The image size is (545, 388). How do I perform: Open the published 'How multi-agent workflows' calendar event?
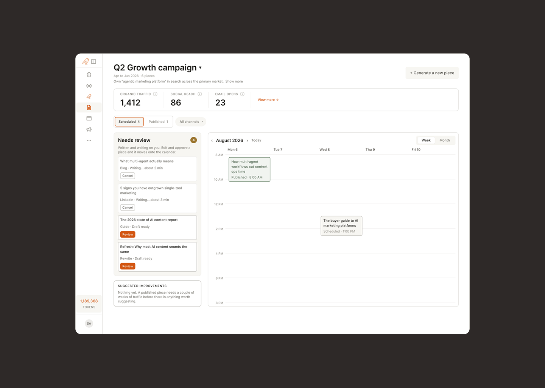[249, 169]
